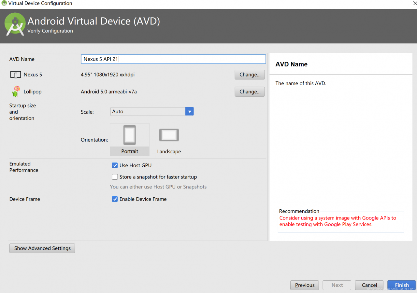Select Portrait orientation phone icon
Viewport: 417px width, 293px height.
(x=130, y=135)
